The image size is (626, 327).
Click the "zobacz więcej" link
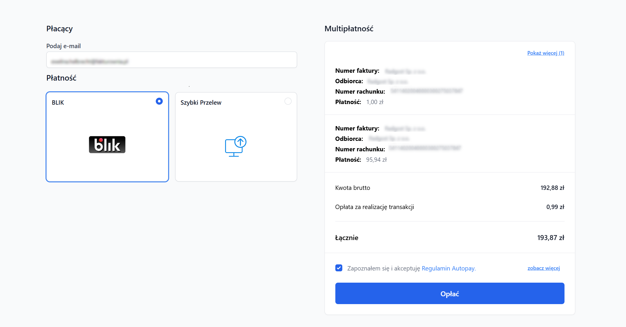(543, 268)
